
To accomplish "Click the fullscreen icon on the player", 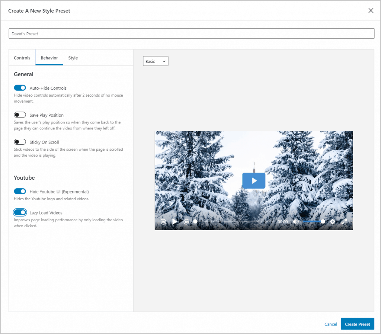I will click(x=344, y=221).
